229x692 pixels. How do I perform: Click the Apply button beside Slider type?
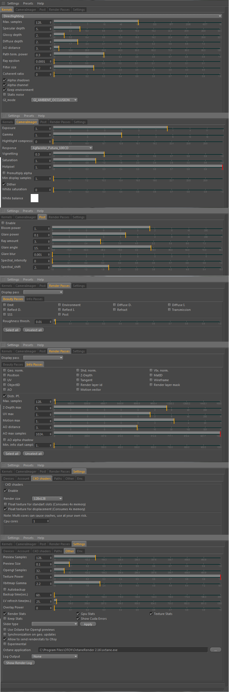point(88,624)
